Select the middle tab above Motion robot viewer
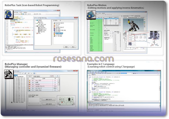This screenshot has width=169, height=119. coord(132,16)
